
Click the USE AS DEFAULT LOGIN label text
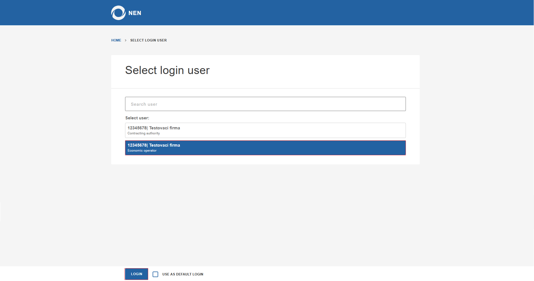(183, 274)
